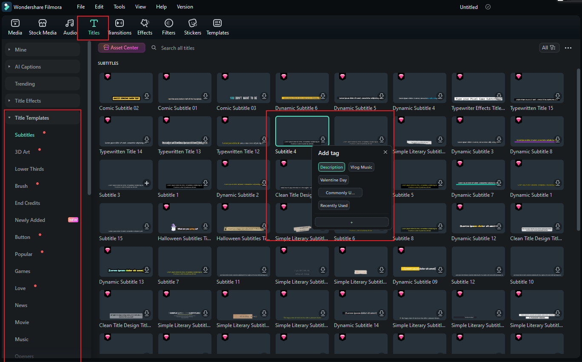Image resolution: width=582 pixels, height=362 pixels.
Task: Download Comic Subtitle 01 via download icon
Action: pyautogui.click(x=205, y=96)
